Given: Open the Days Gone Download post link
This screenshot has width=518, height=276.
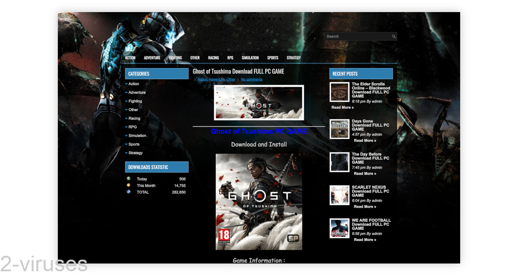Looking at the screenshot, I should pos(370,125).
